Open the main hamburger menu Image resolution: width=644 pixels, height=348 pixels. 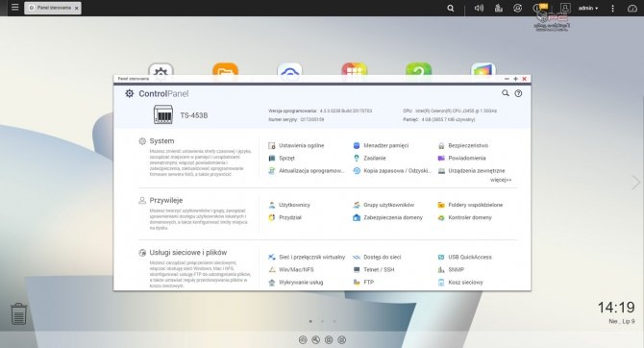[14, 8]
